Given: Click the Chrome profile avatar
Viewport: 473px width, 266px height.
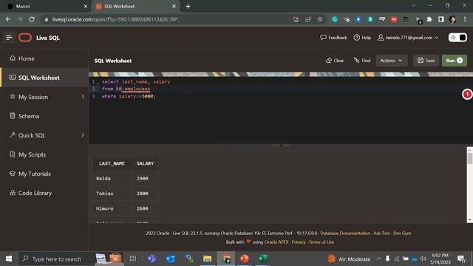Looking at the screenshot, I should [x=452, y=19].
